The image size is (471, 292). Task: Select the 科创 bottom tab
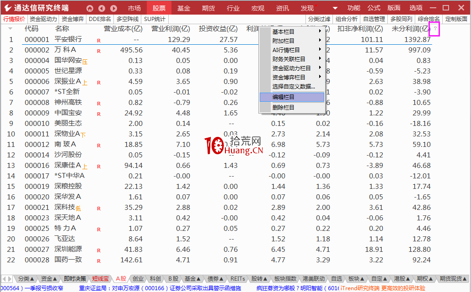pos(155,279)
